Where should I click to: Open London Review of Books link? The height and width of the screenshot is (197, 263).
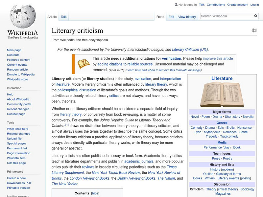(89, 178)
